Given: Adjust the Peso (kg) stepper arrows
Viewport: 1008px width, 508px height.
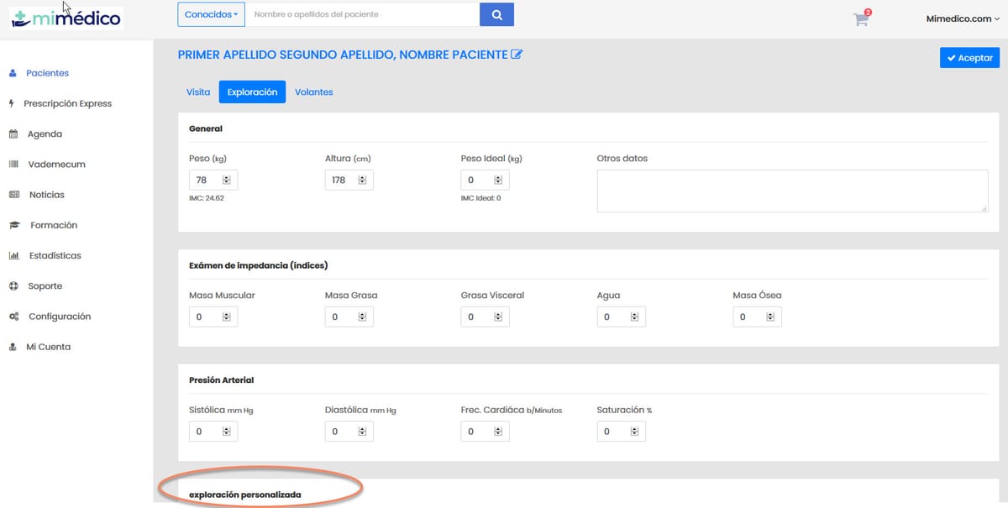Looking at the screenshot, I should (226, 181).
